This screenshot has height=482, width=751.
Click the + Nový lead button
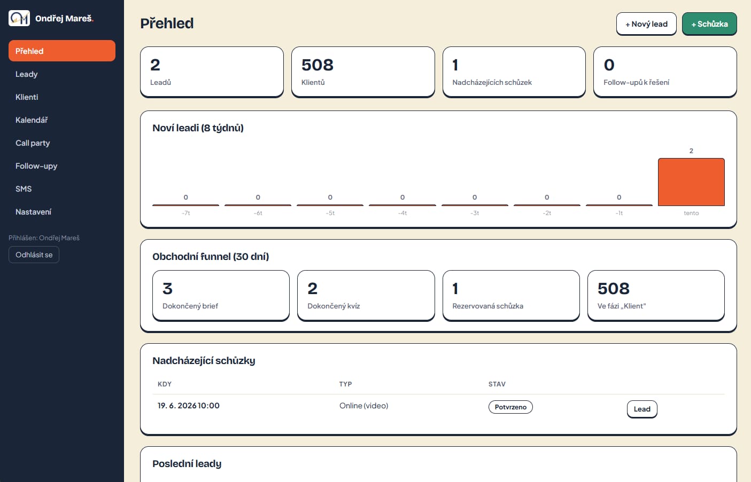pyautogui.click(x=646, y=24)
